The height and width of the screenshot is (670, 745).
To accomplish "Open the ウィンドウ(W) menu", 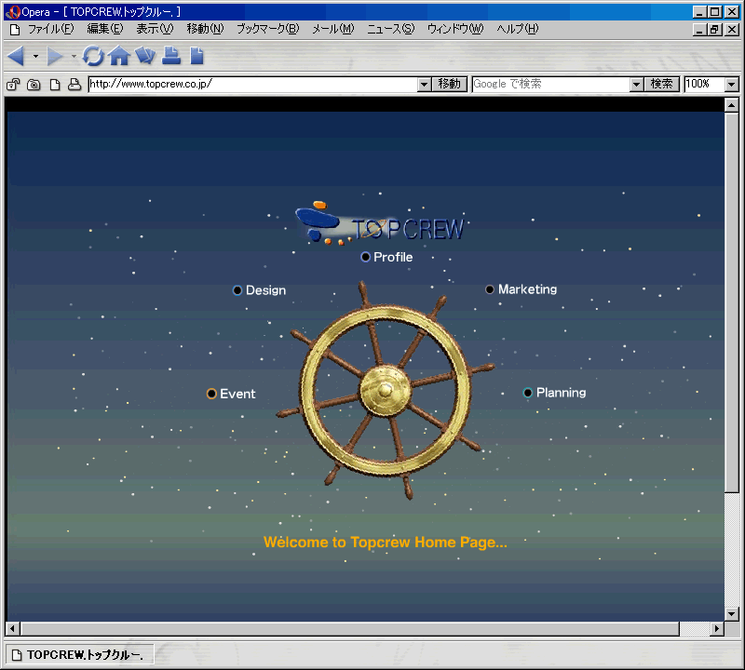I will tap(455, 29).
